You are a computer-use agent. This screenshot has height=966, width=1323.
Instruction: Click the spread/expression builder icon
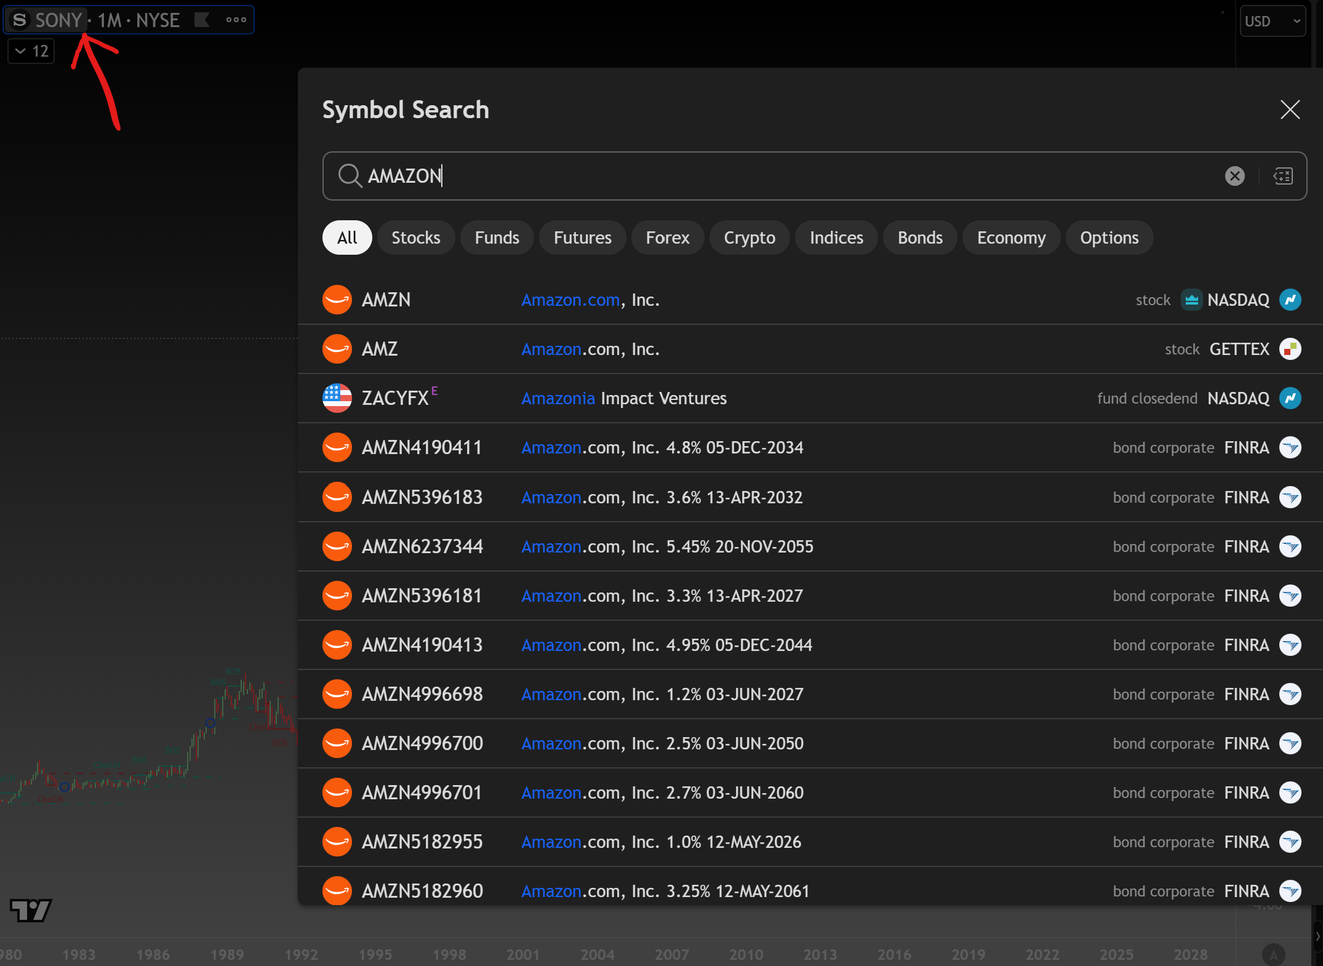click(x=1283, y=176)
